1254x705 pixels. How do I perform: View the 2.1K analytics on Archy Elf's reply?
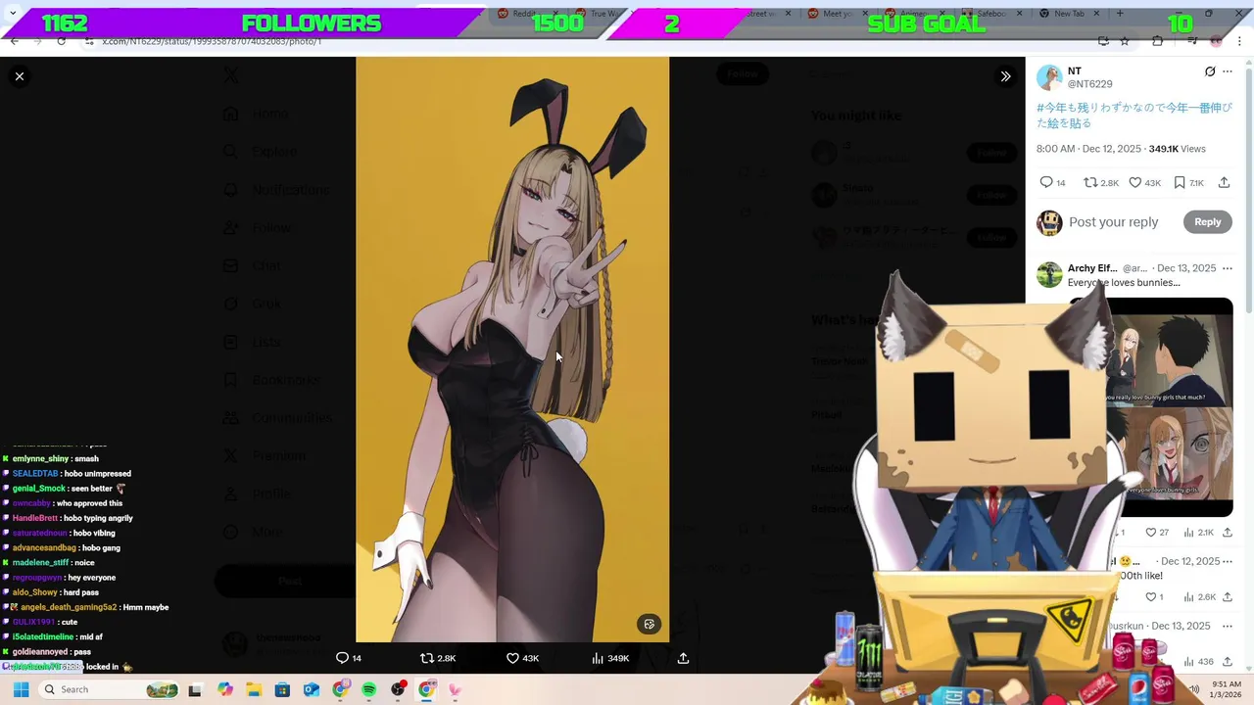[1199, 533]
